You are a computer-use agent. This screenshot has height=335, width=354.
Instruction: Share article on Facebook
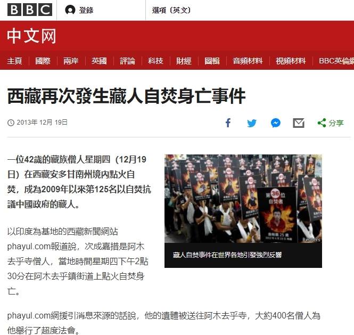coord(228,123)
